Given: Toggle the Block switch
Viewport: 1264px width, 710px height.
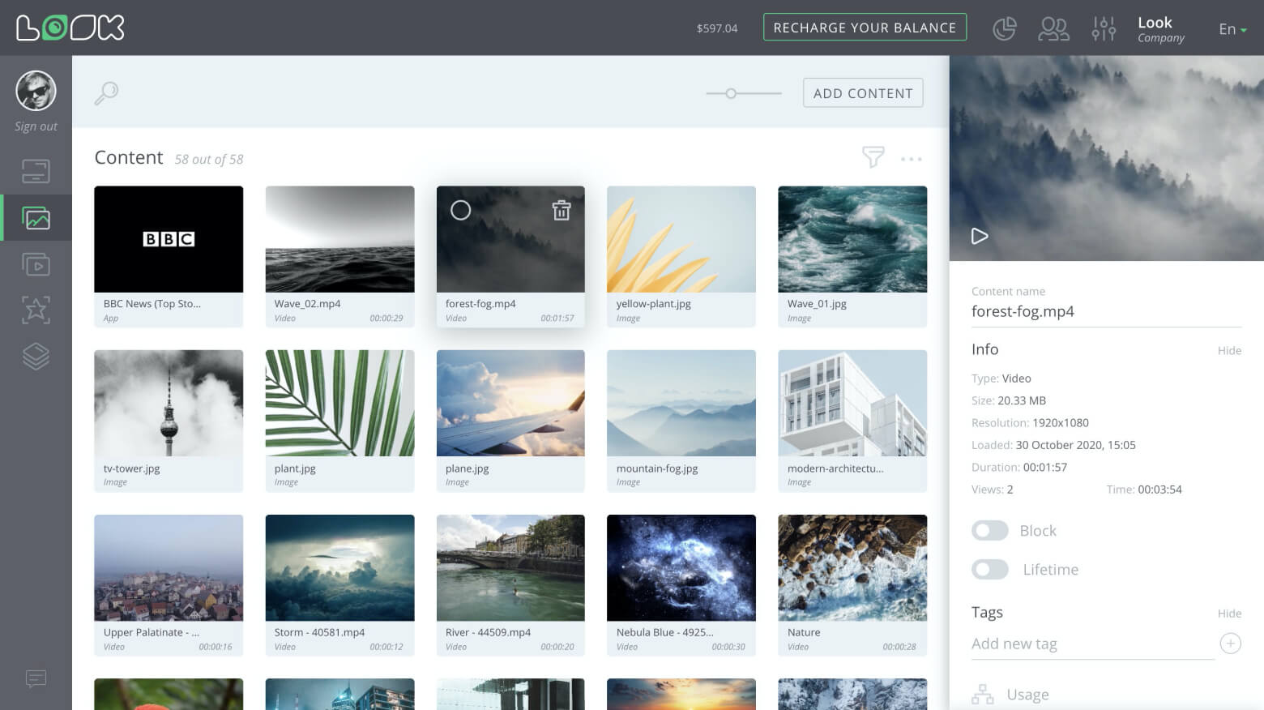Looking at the screenshot, I should (x=989, y=531).
